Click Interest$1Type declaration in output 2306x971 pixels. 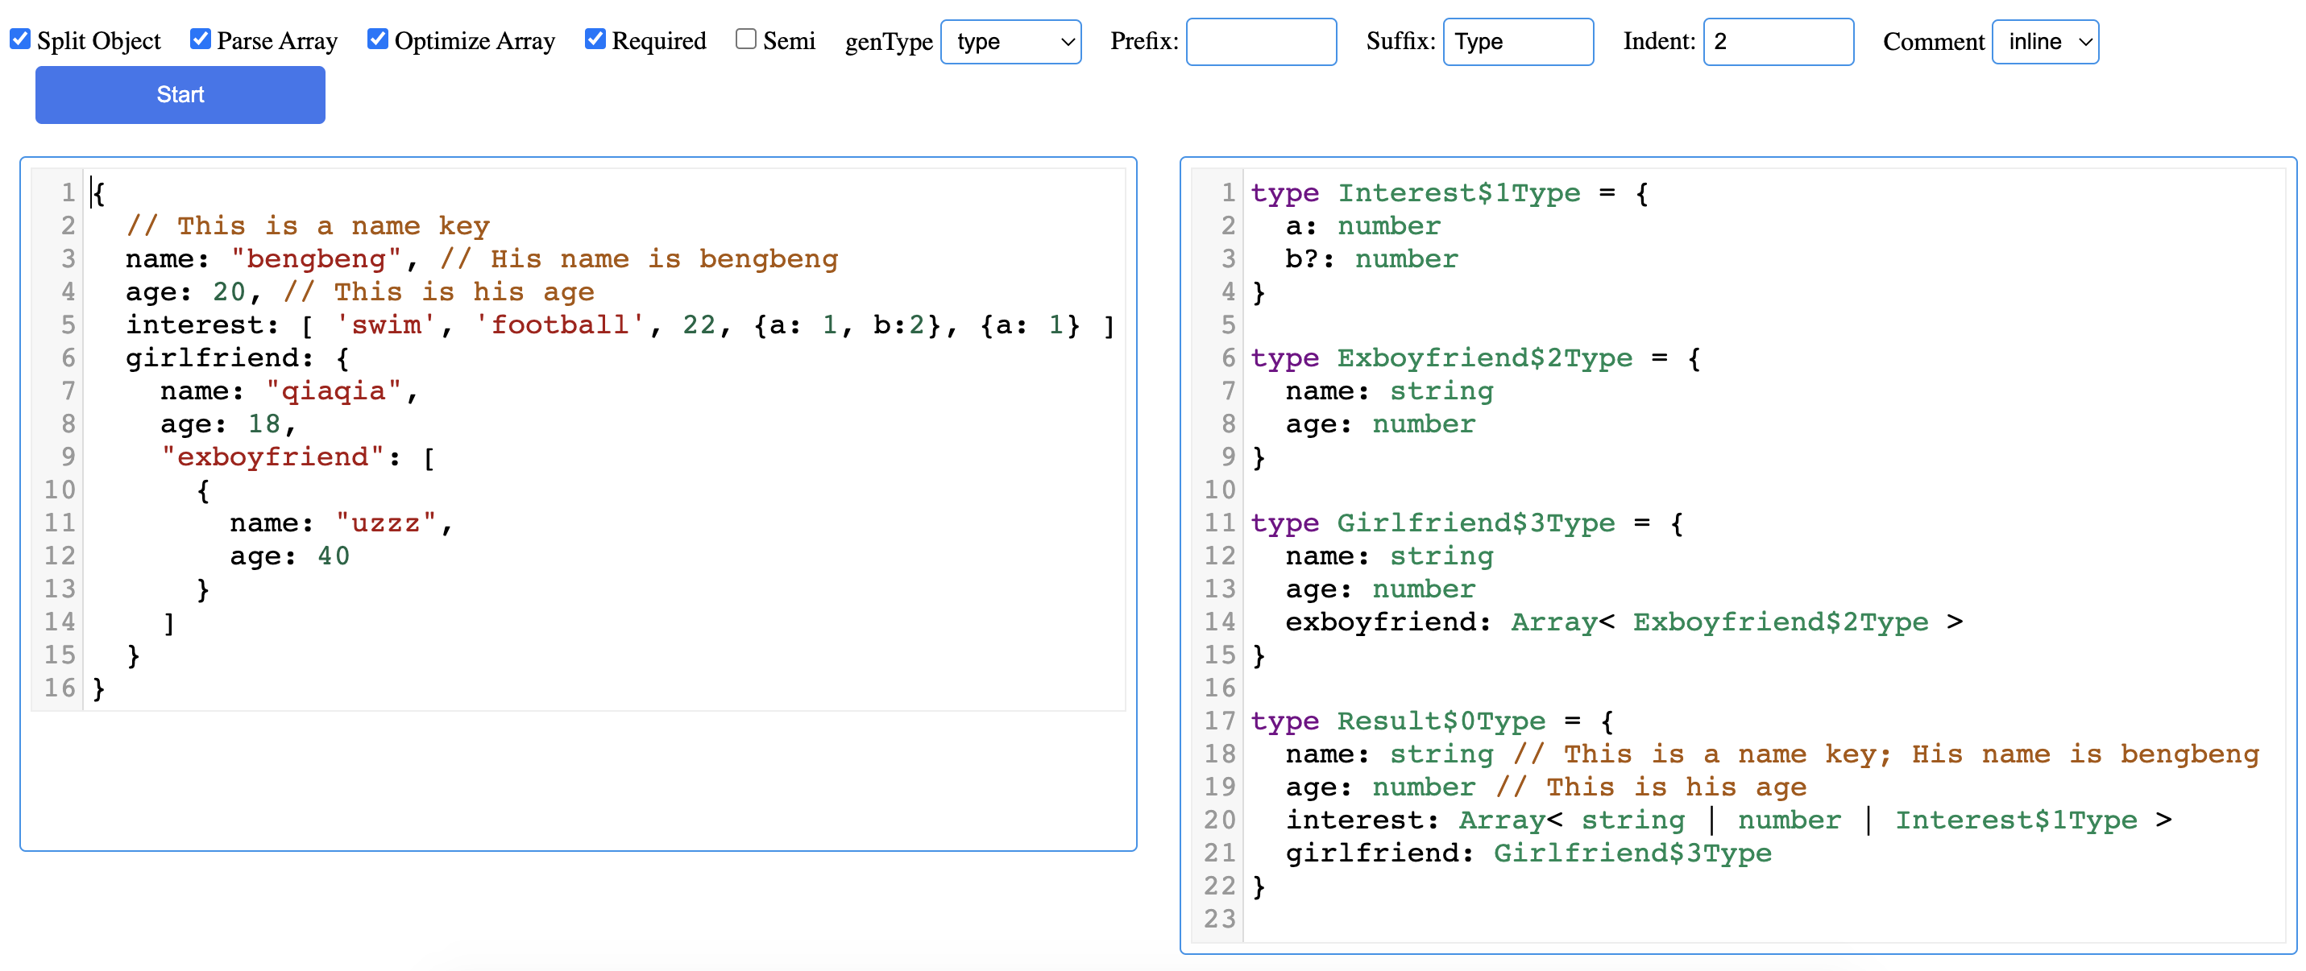click(1458, 193)
